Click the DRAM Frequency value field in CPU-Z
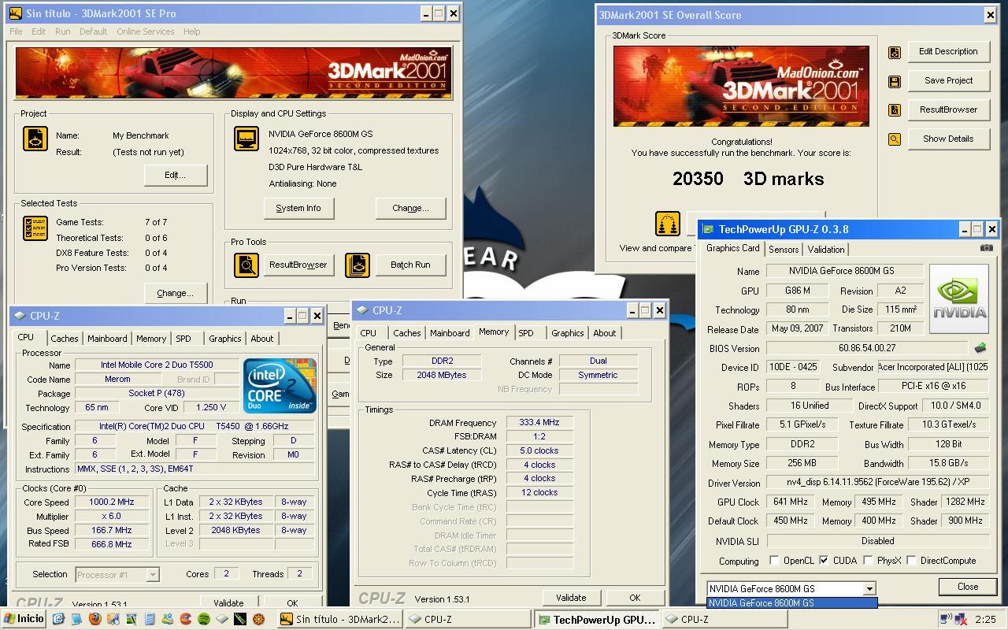Image resolution: width=1008 pixels, height=630 pixels. (539, 423)
